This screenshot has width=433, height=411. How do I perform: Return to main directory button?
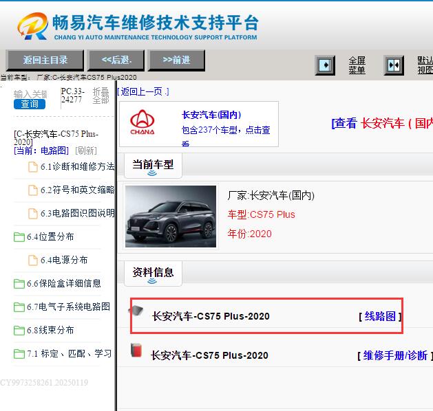point(45,60)
